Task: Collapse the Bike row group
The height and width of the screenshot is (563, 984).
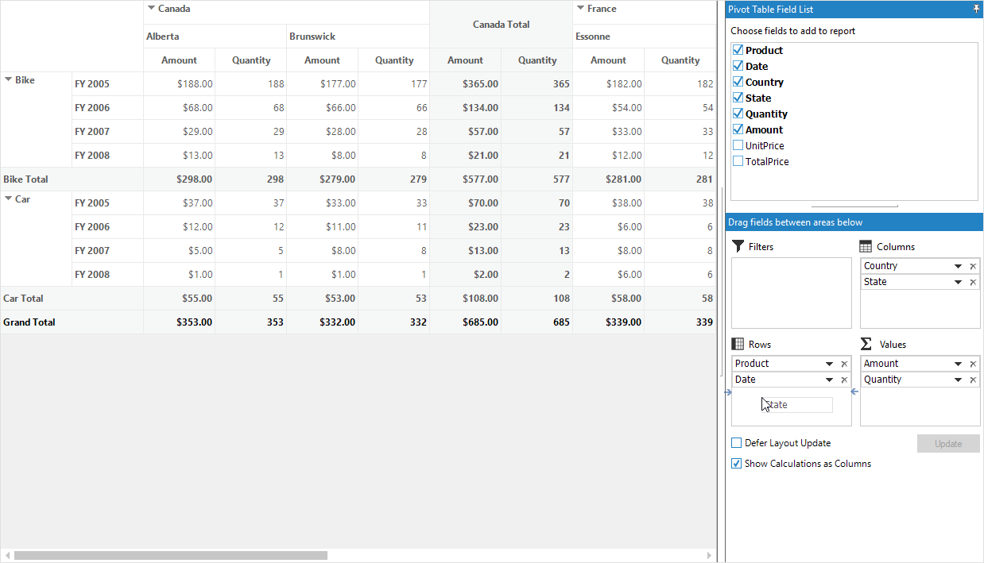Action: [x=9, y=79]
